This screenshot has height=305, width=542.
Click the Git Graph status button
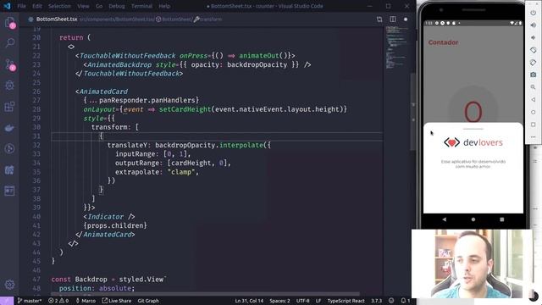coord(148,301)
